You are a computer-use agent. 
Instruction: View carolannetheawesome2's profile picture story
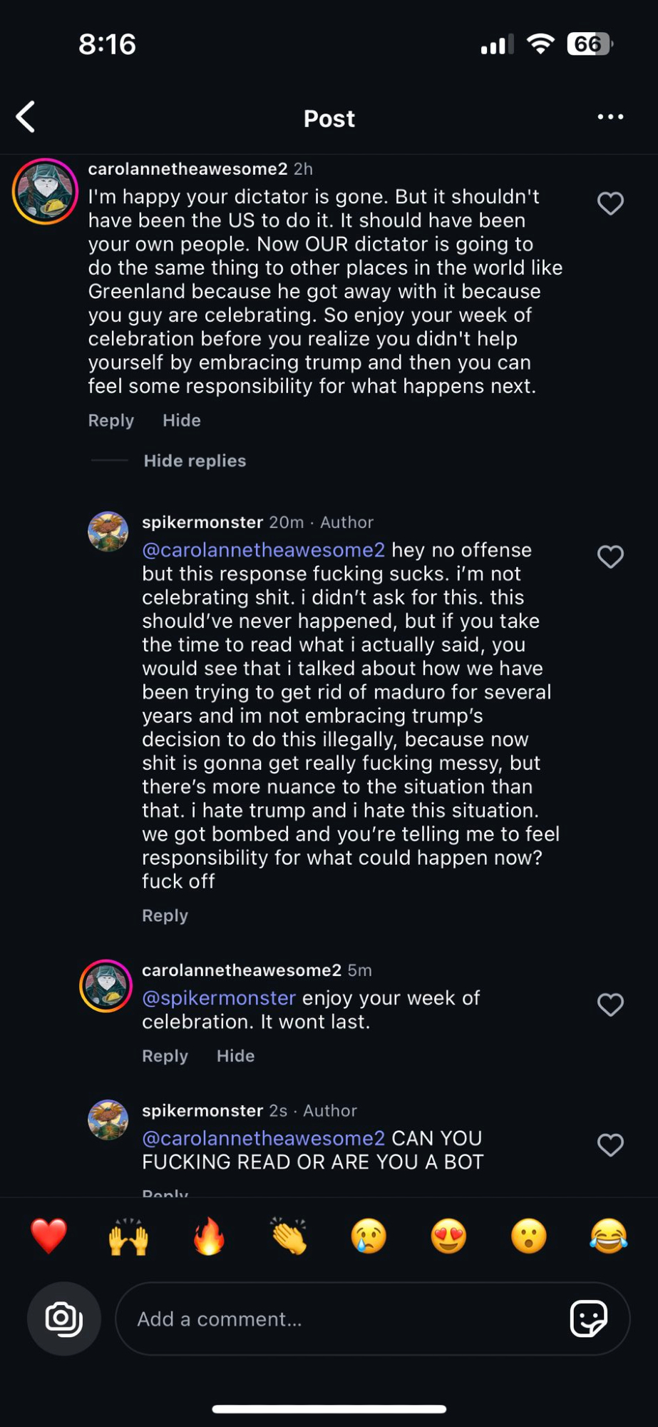pyautogui.click(x=45, y=191)
